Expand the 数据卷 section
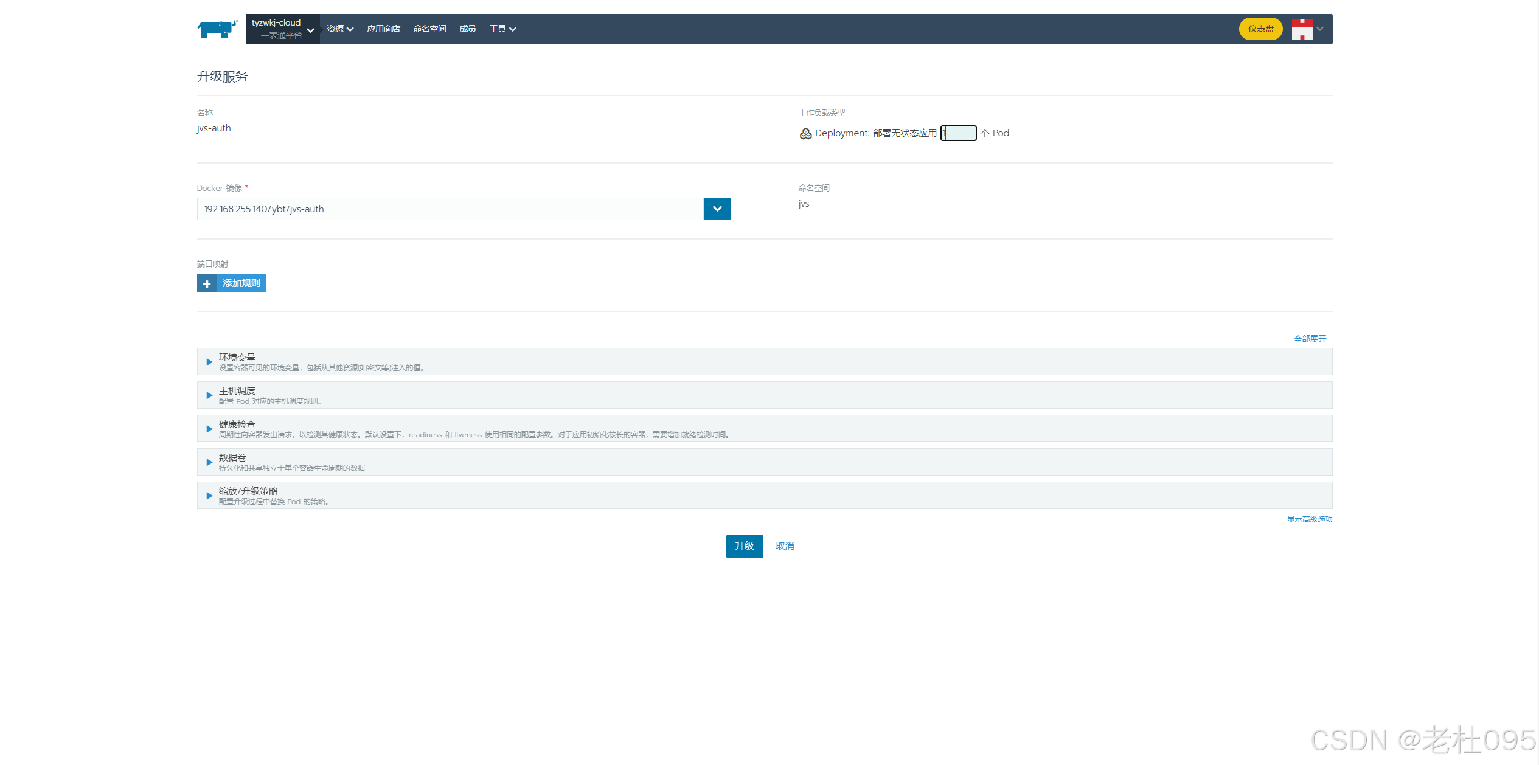The image size is (1539, 765). pos(210,462)
